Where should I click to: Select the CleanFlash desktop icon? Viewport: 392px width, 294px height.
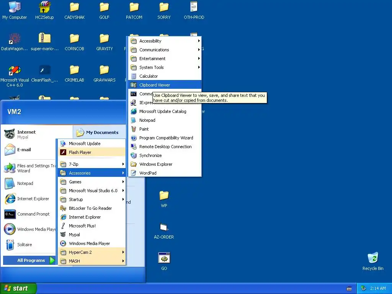coord(44,73)
